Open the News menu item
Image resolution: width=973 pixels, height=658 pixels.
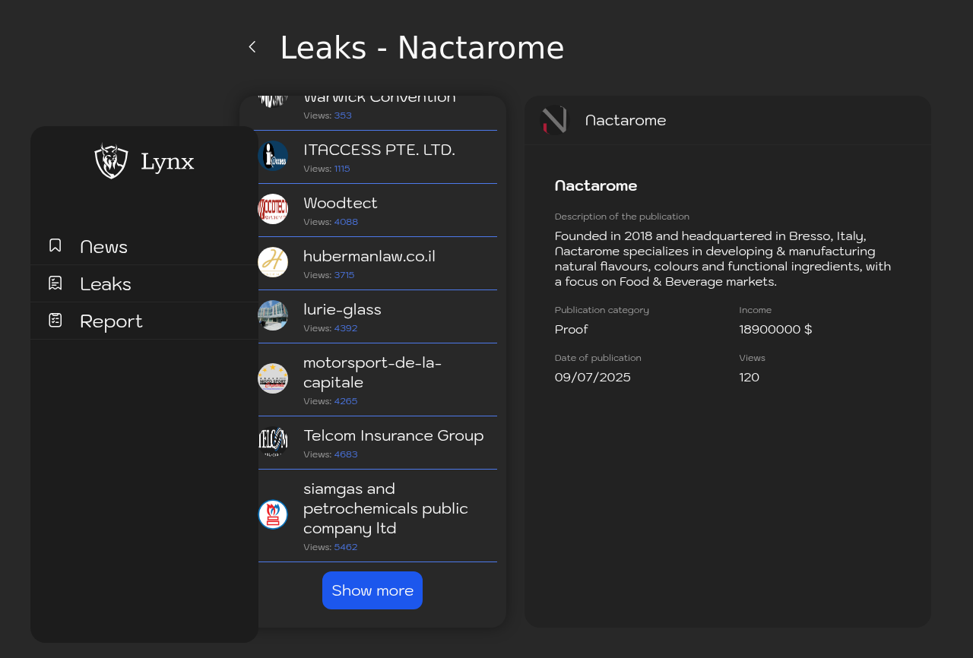144,246
